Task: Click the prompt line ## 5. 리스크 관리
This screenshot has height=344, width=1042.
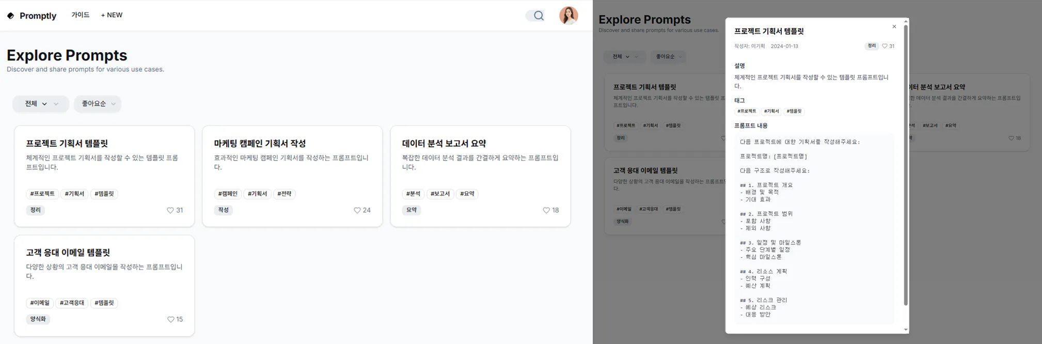Action: pos(763,300)
